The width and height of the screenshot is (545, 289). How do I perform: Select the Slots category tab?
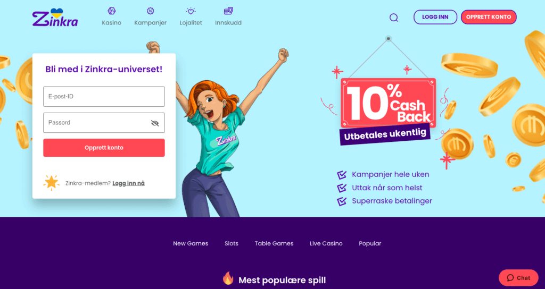point(232,243)
